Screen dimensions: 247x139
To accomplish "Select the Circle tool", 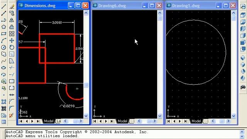I will (x=3, y=47).
